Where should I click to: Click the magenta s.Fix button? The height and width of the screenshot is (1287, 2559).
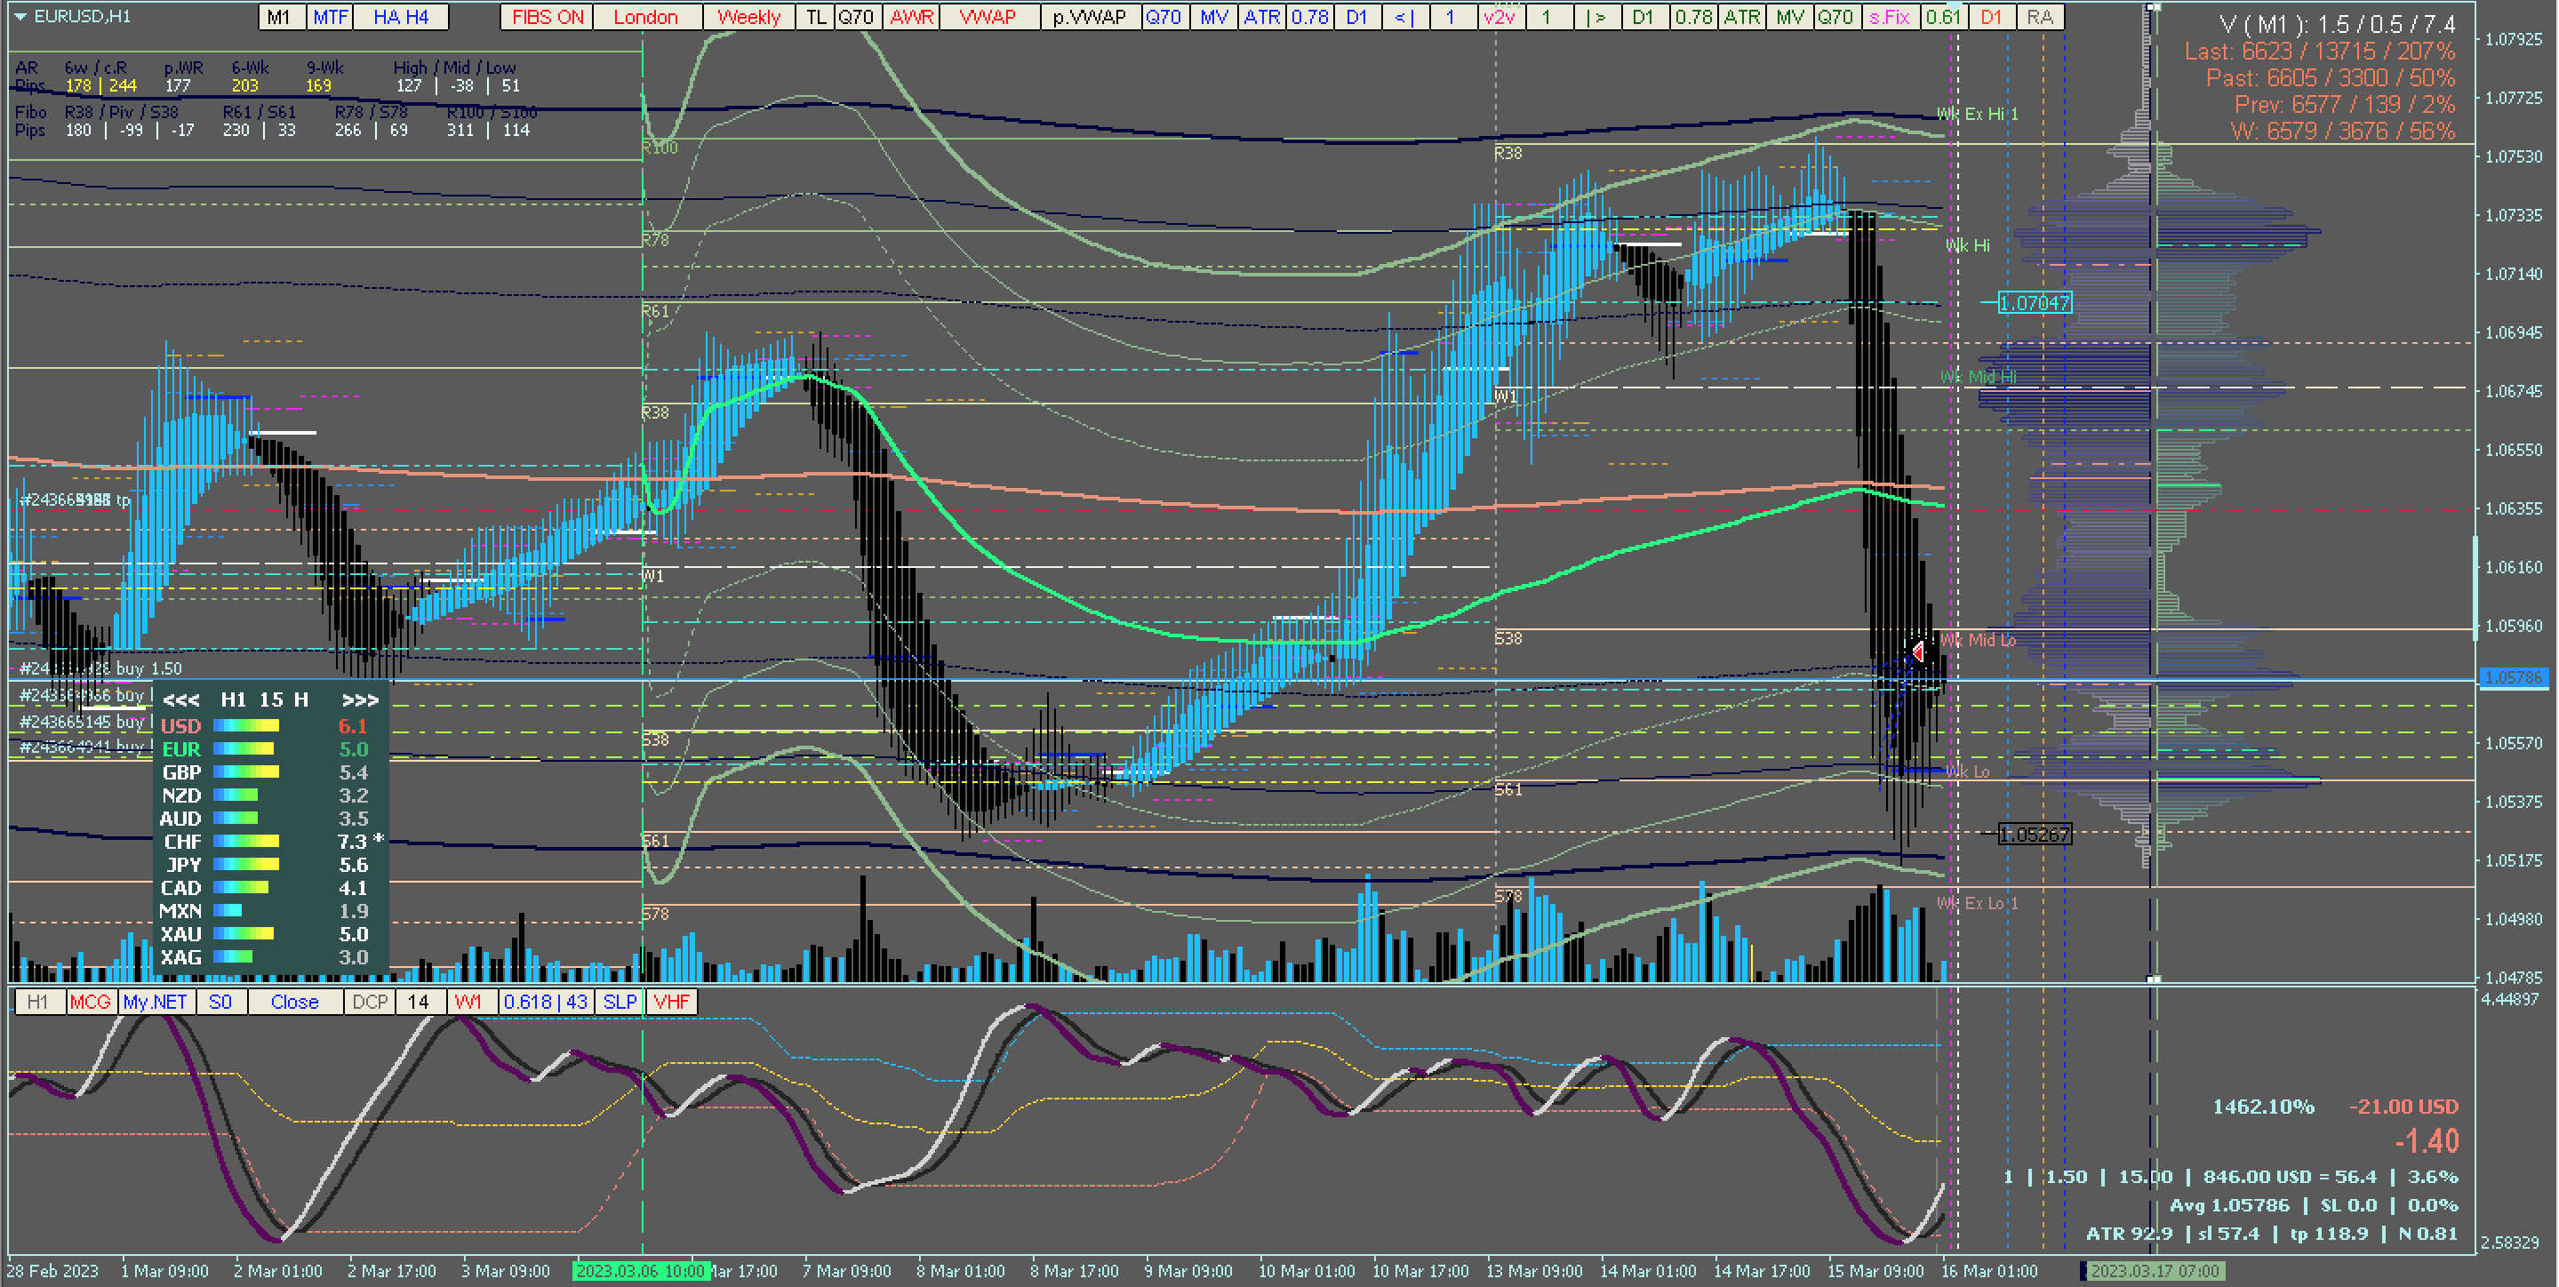click(x=1889, y=17)
